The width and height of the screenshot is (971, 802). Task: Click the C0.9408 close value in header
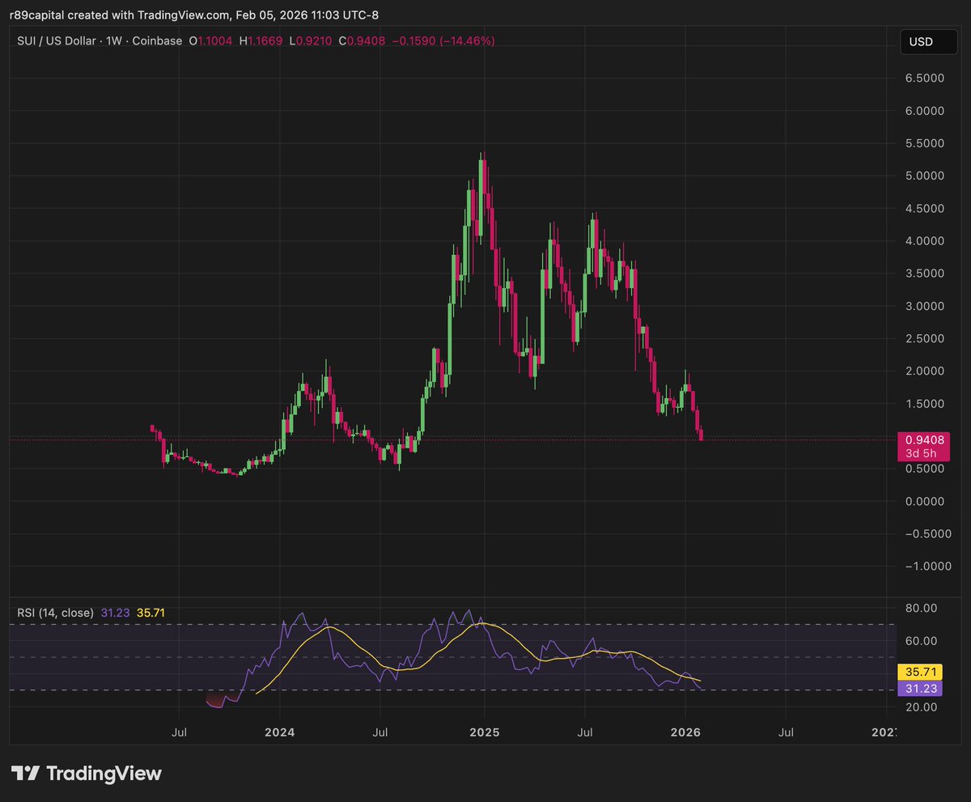pyautogui.click(x=361, y=40)
